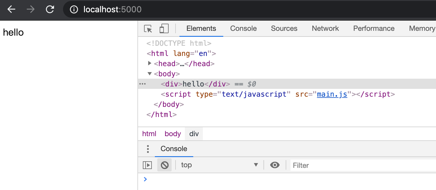Click the ellipsis beside the selected div

tap(142, 84)
